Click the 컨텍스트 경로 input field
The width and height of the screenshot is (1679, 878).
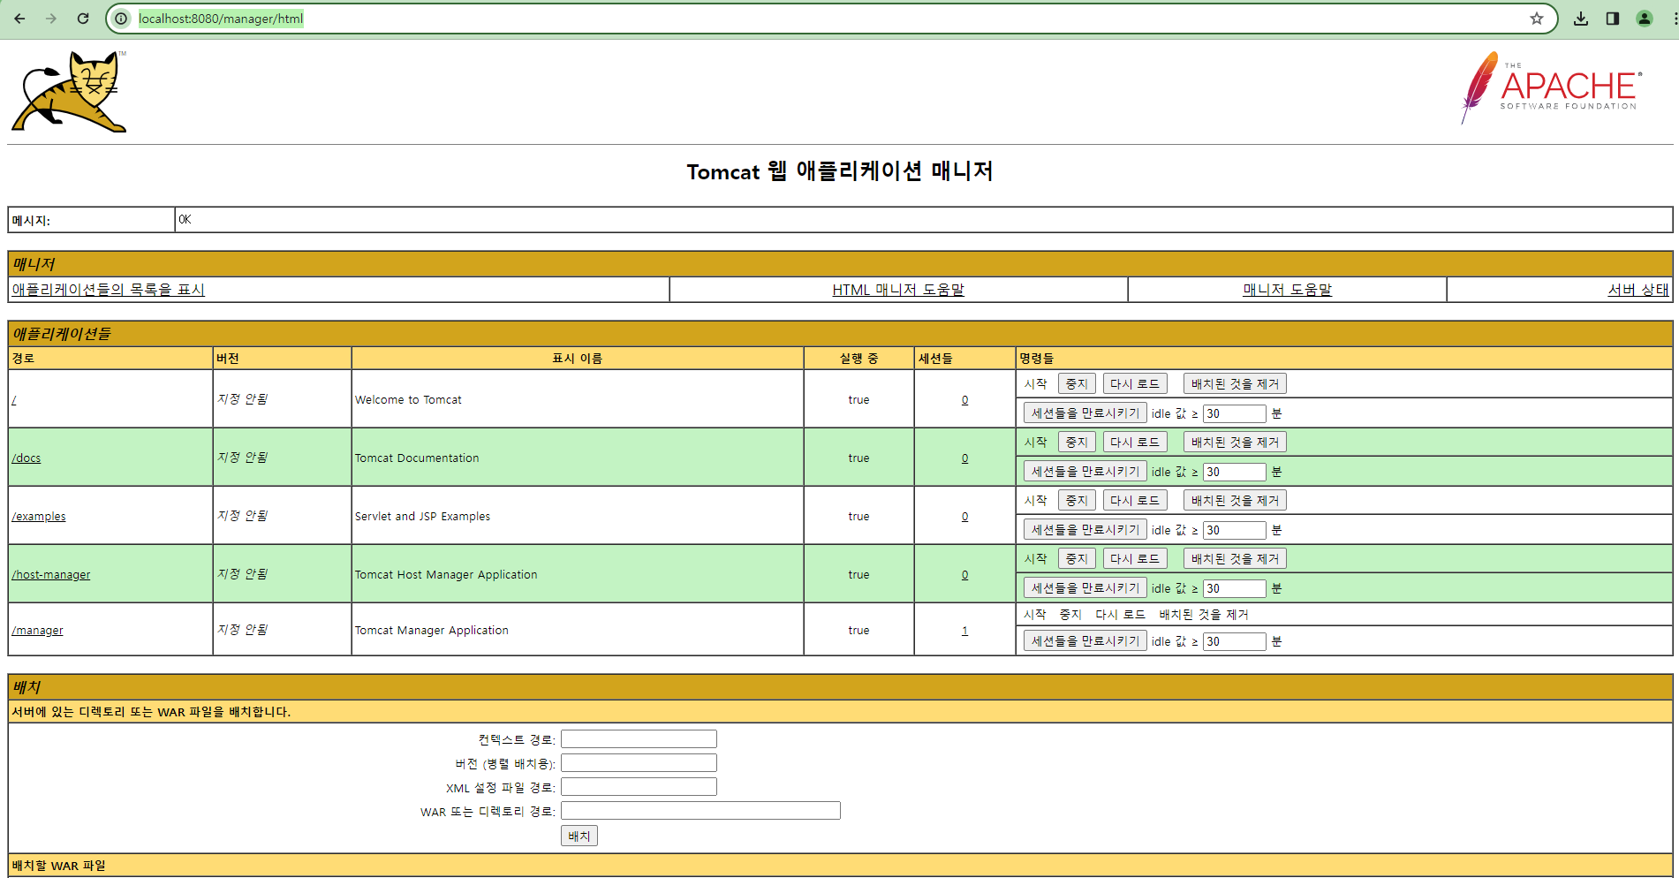pos(639,739)
